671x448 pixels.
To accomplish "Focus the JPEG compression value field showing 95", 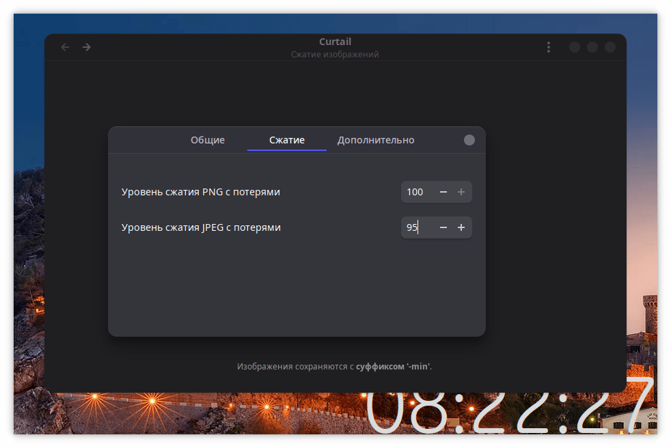I will pos(418,227).
